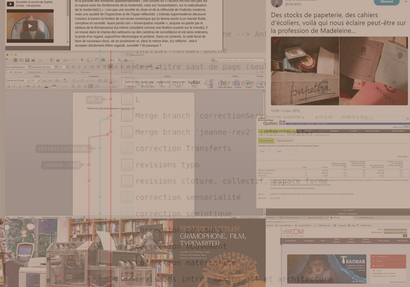
Task: Click the Code input field on Dilicom
Action: tap(395, 229)
